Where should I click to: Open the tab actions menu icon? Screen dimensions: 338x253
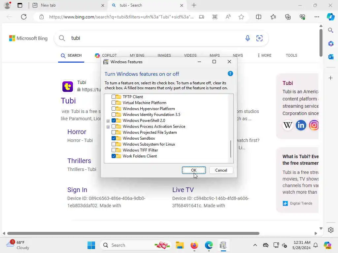click(x=20, y=5)
